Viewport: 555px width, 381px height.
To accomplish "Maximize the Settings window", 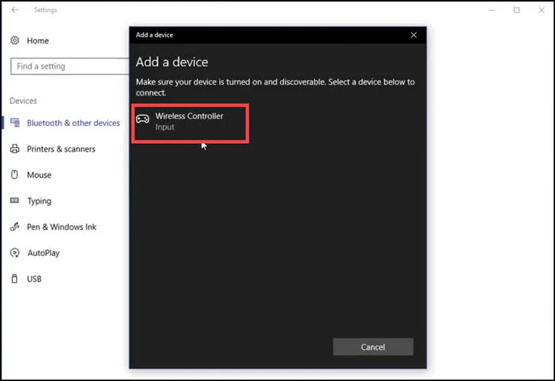I will (x=517, y=10).
